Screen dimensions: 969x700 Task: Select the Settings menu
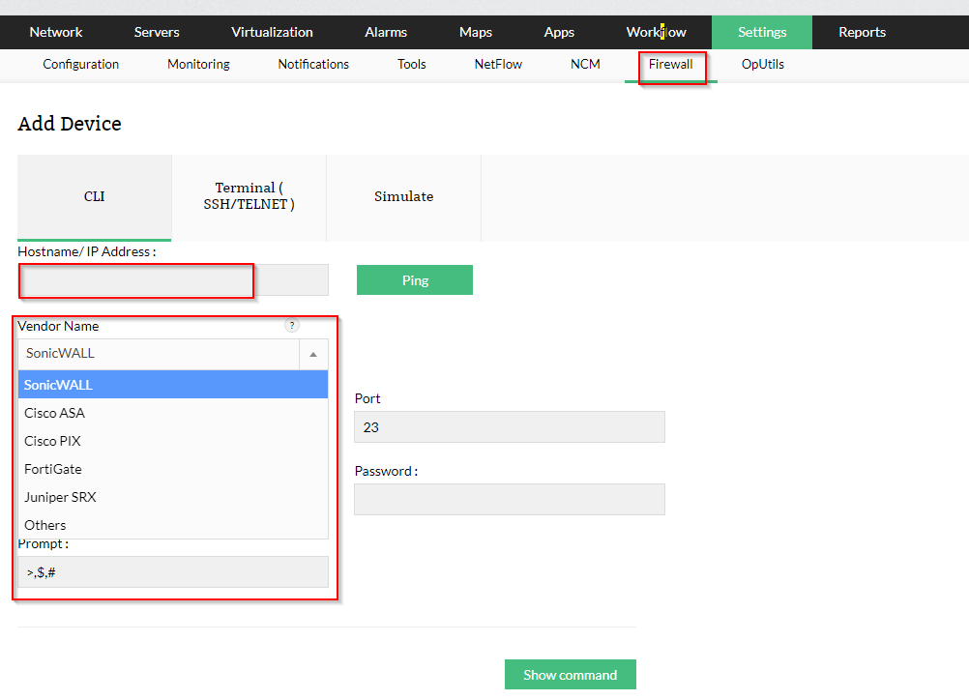762,32
